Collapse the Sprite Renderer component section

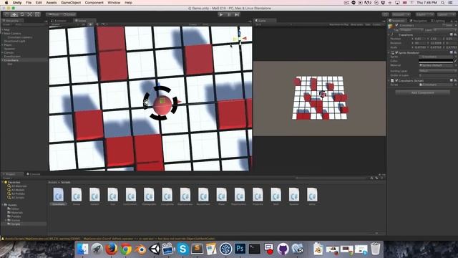389,52
